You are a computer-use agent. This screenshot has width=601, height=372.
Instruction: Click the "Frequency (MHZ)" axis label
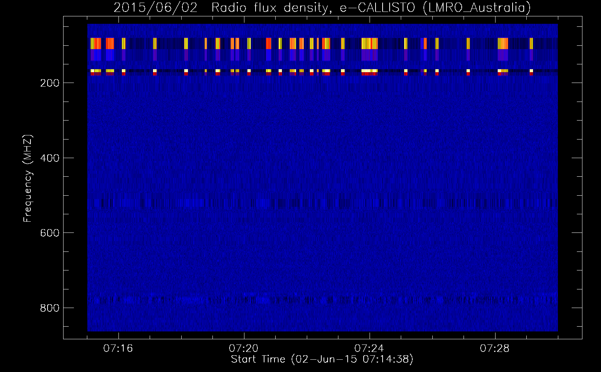[x=28, y=179]
